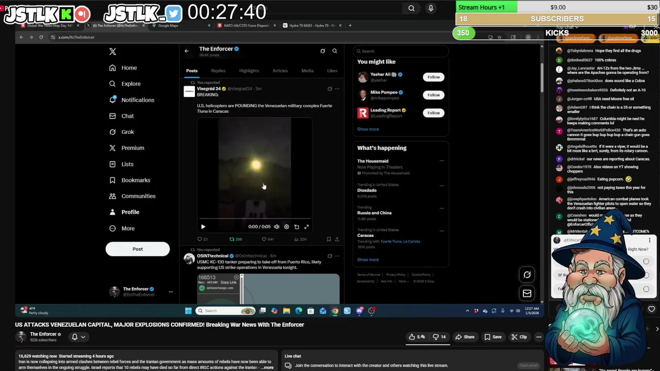Open options for Caracas trend
660x371 pixels.
click(x=441, y=231)
